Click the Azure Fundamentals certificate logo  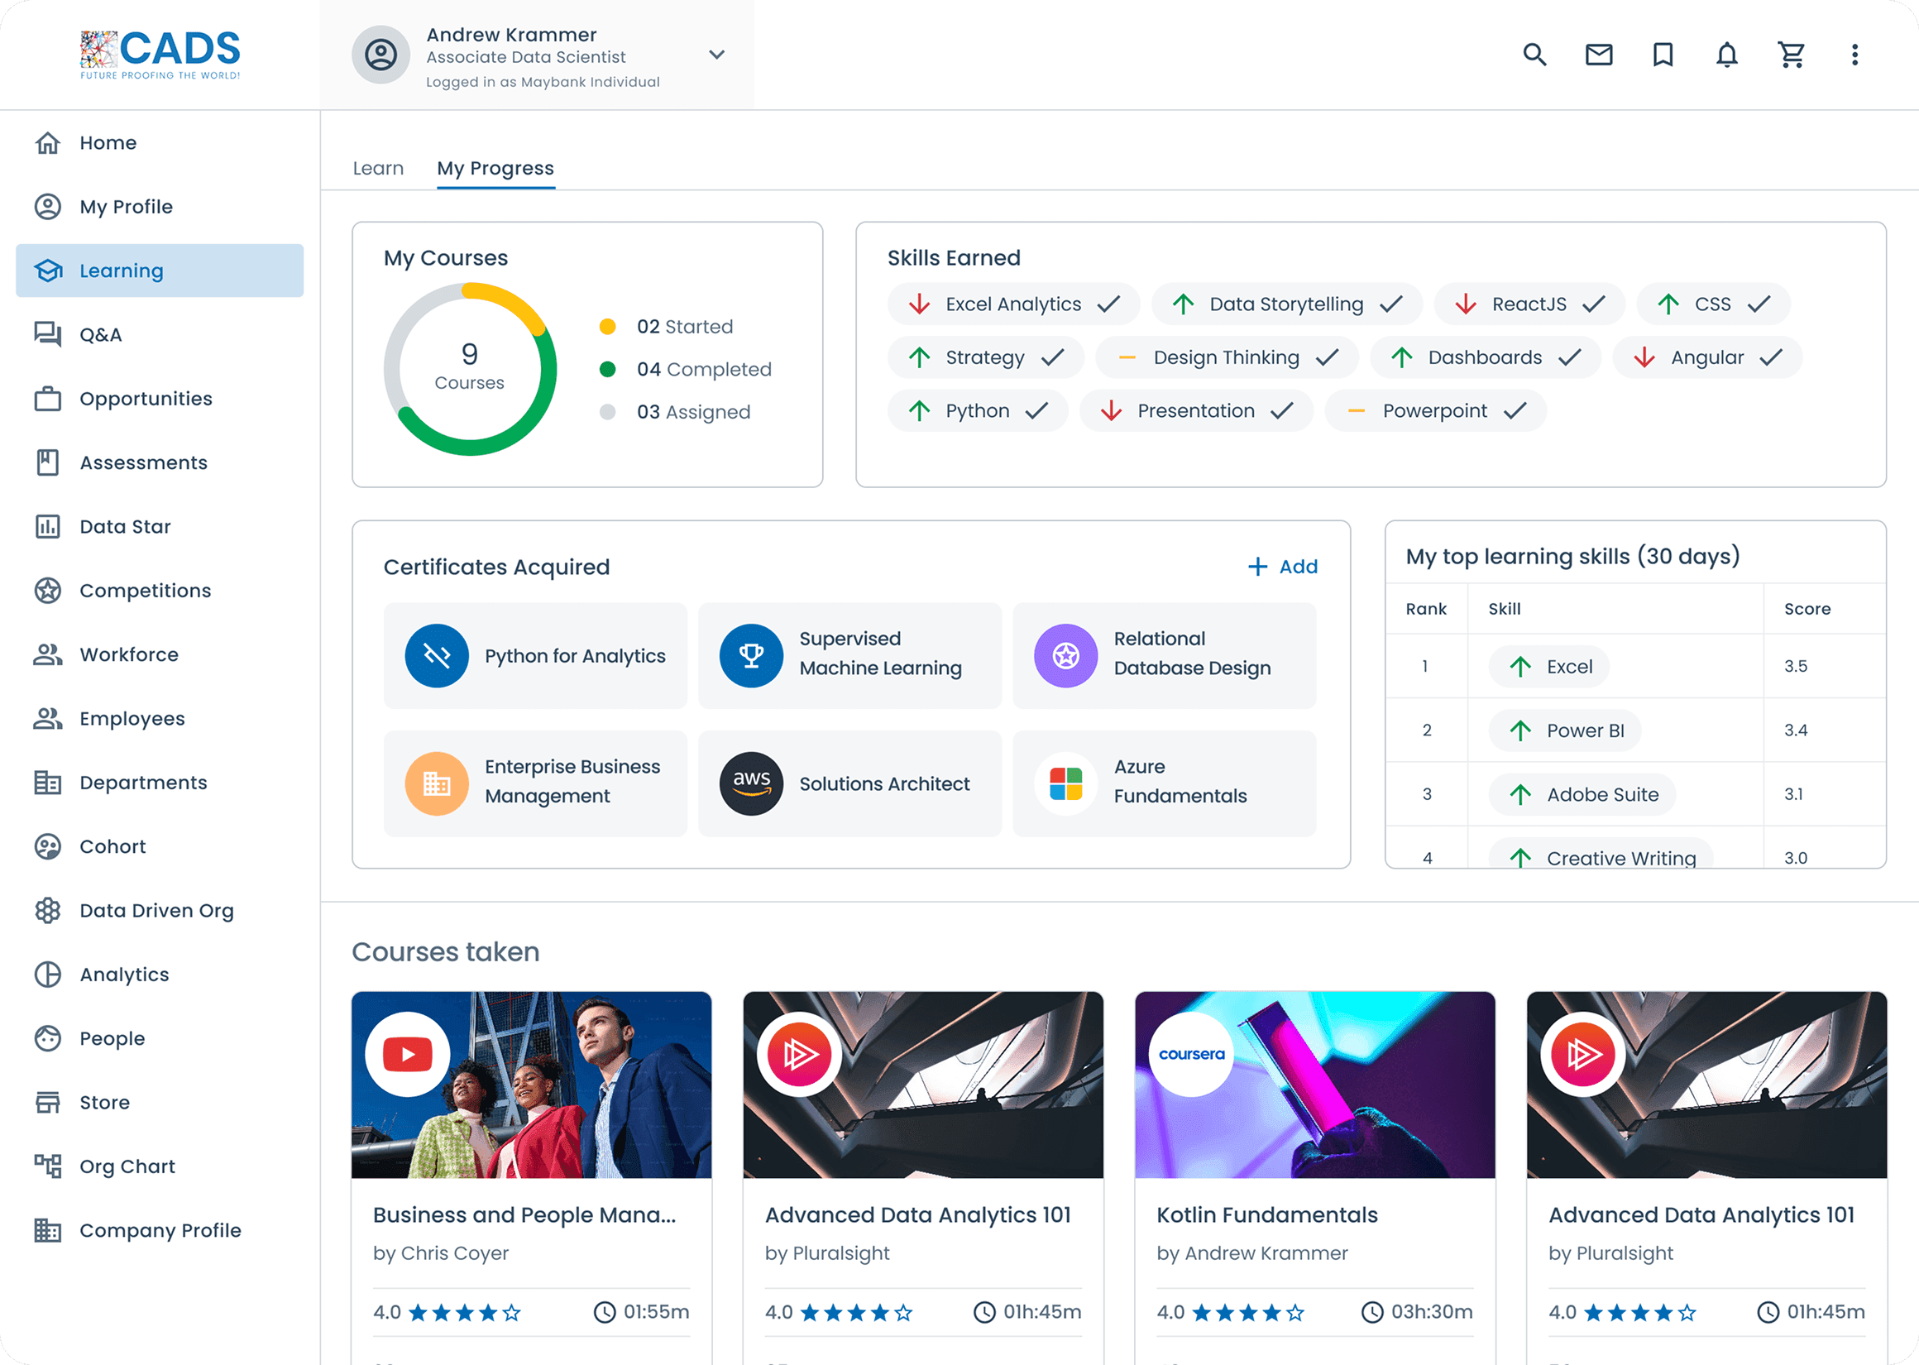coord(1065,783)
